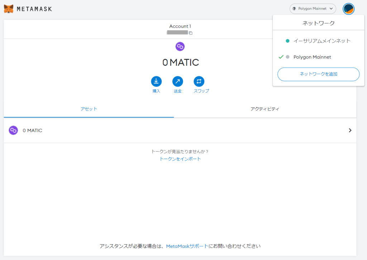Click the question mark icon in network selector
Image resolution: width=367 pixels, height=260 pixels.
pyautogui.click(x=294, y=9)
